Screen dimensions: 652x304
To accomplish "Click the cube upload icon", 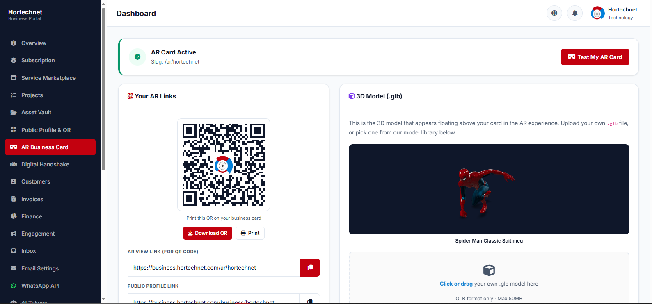I will point(489,270).
